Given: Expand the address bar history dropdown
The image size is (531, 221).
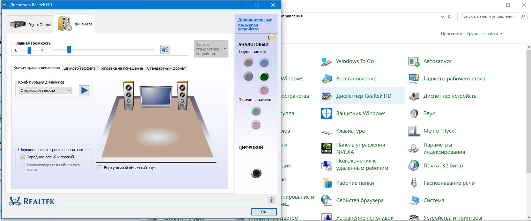Looking at the screenshot, I should coord(443,16).
